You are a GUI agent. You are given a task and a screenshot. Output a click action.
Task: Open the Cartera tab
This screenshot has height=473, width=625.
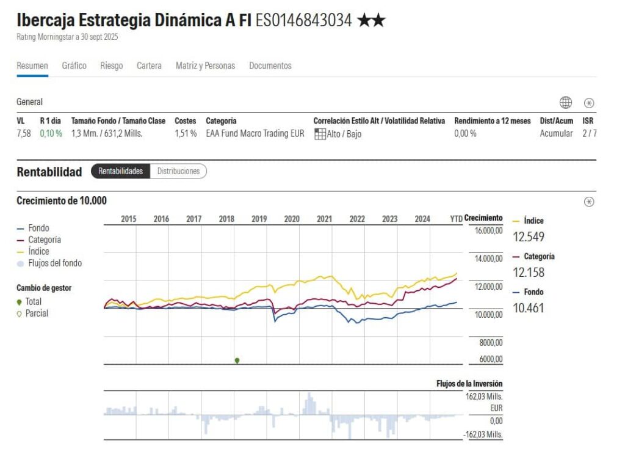click(x=149, y=65)
